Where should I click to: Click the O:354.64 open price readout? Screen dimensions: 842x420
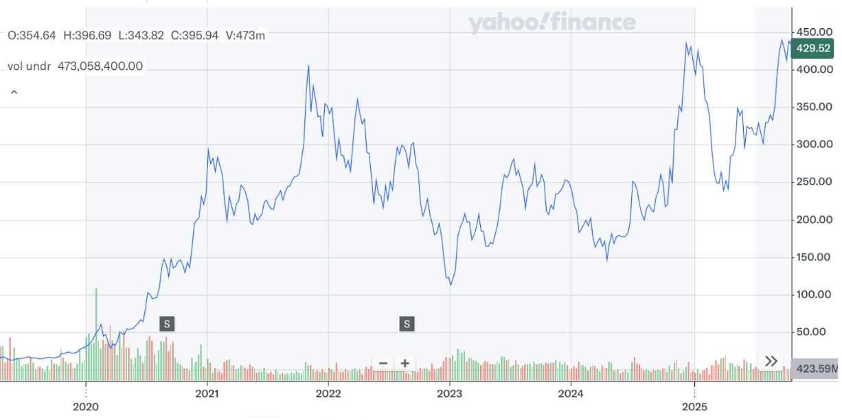[32, 35]
